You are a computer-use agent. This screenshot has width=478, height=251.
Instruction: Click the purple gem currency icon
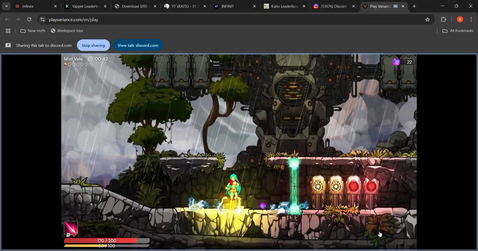(396, 62)
